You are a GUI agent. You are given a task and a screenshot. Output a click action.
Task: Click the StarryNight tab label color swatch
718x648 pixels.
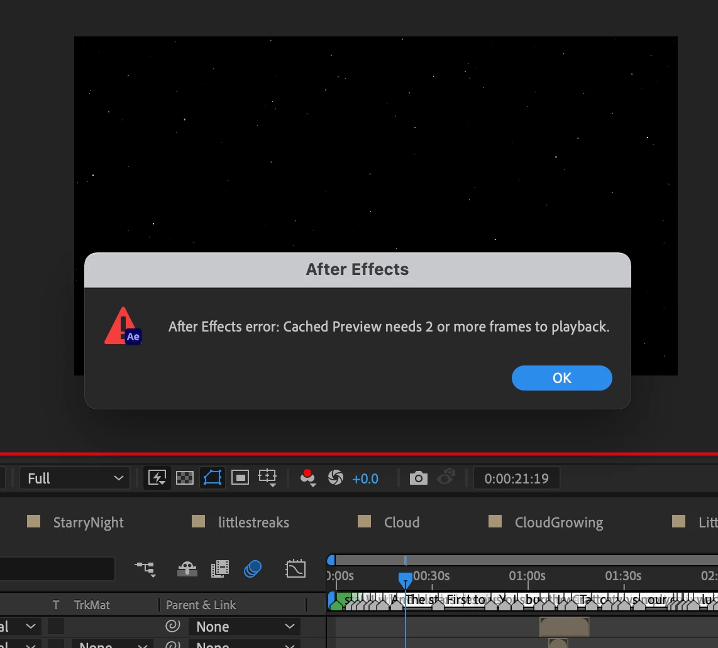[x=33, y=521]
